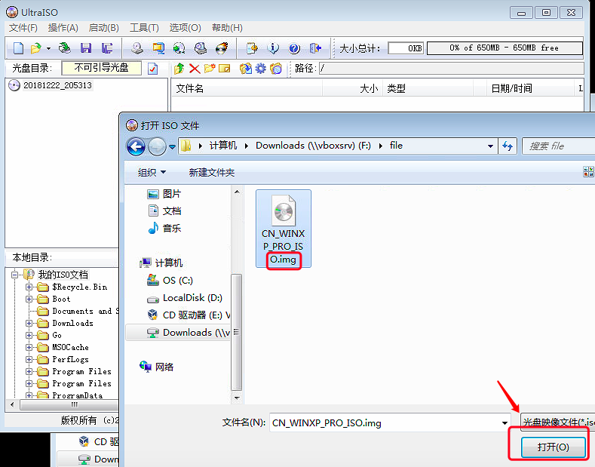Select the CN_WINXP_PRO_ISO.img file thumbnail

[x=284, y=229]
